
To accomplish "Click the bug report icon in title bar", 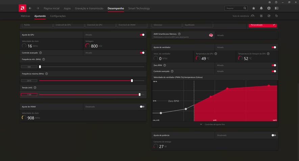I will 270,2.
